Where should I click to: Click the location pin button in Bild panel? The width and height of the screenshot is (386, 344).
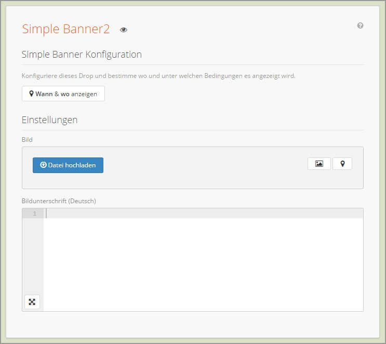coord(342,164)
